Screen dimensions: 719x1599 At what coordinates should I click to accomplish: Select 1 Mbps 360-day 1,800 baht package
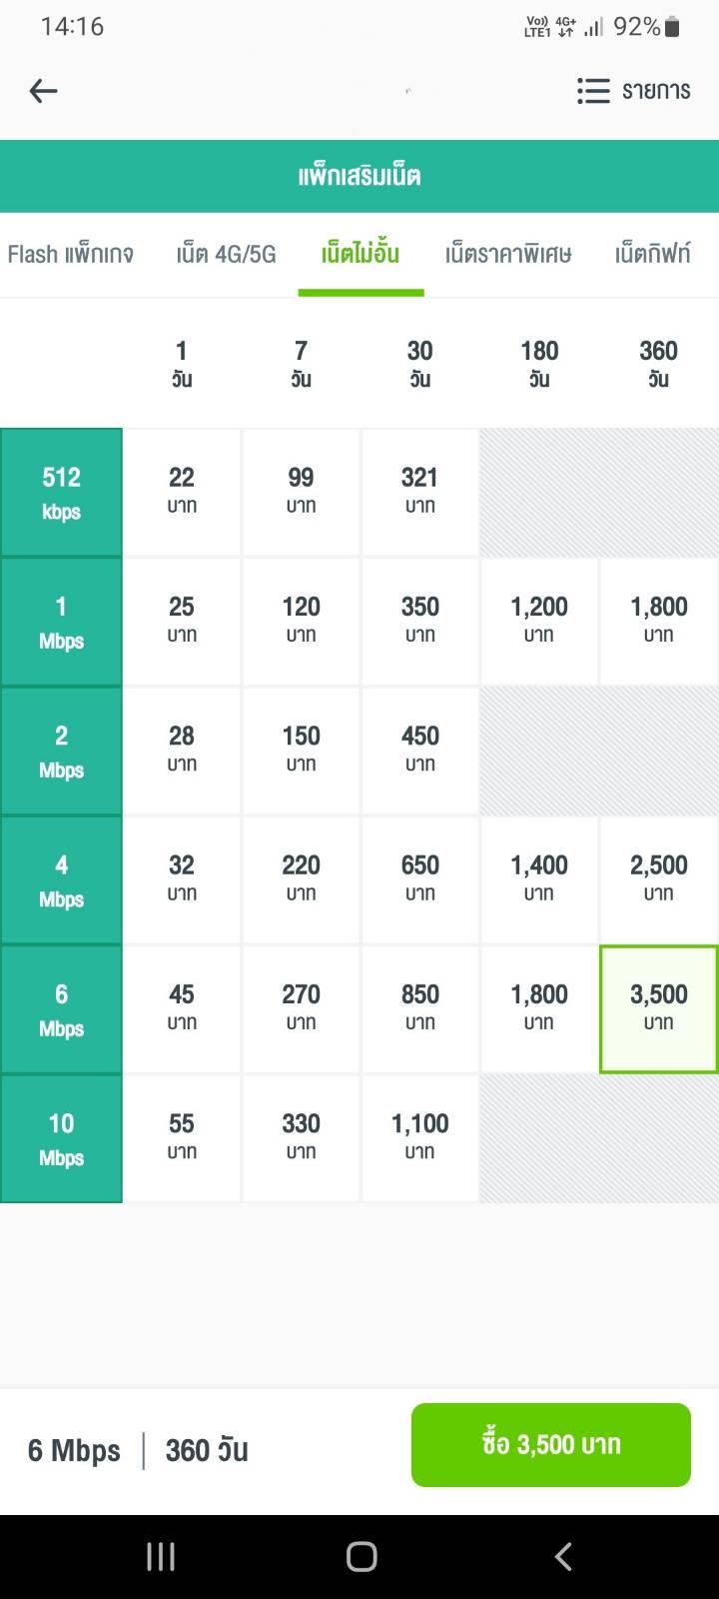tap(659, 621)
